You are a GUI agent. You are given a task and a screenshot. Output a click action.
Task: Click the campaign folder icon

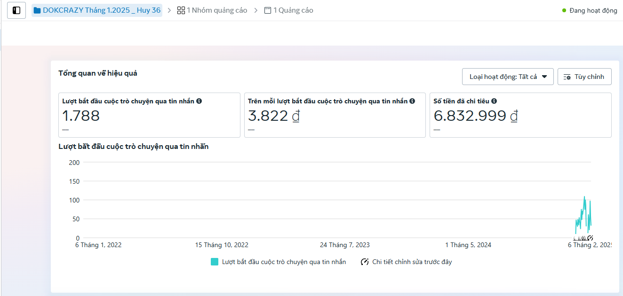[37, 10]
